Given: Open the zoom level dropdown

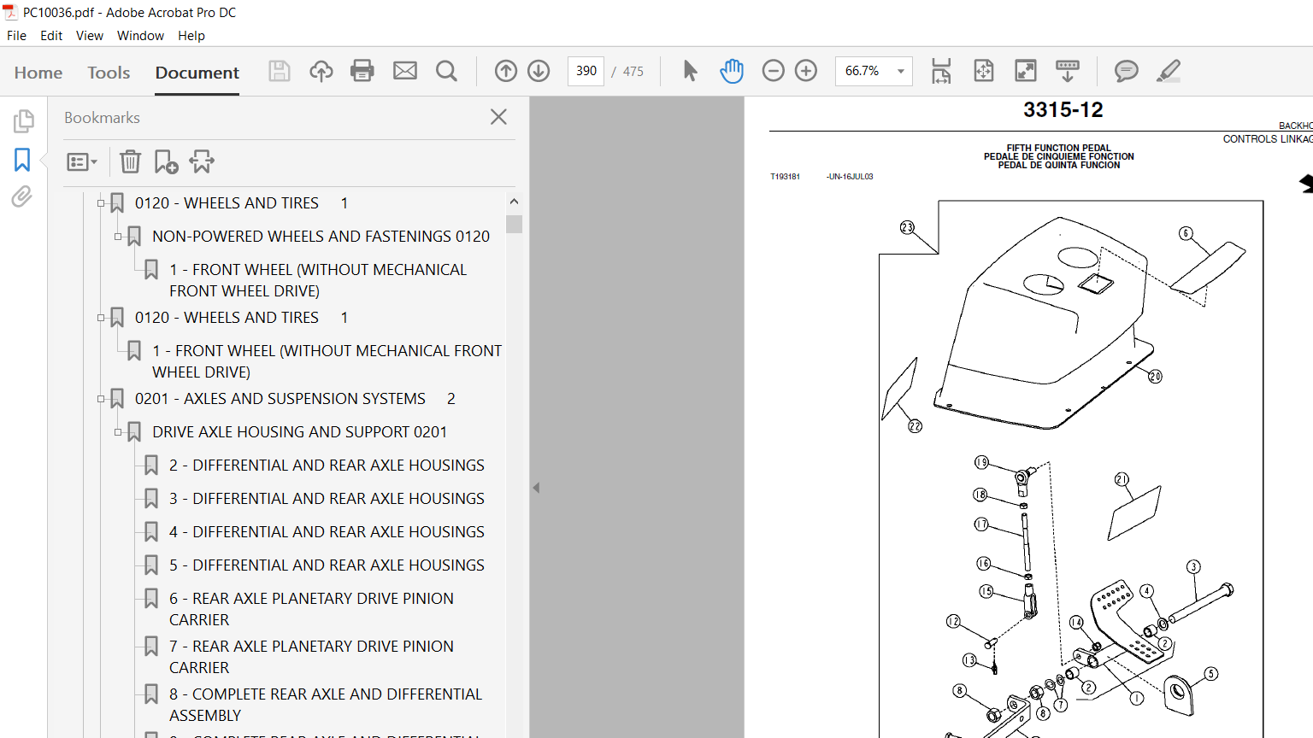Looking at the screenshot, I should click(x=900, y=71).
